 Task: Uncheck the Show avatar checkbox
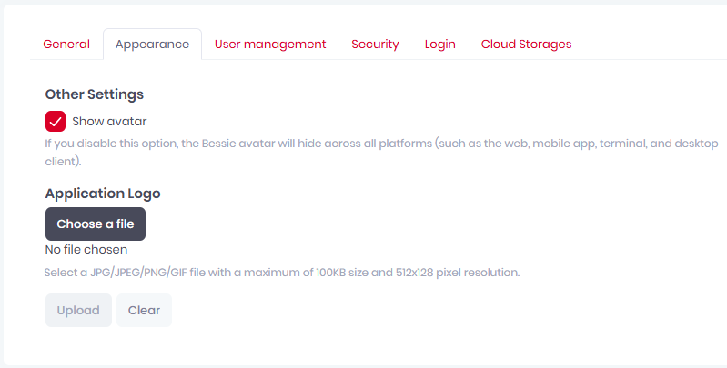coord(56,121)
